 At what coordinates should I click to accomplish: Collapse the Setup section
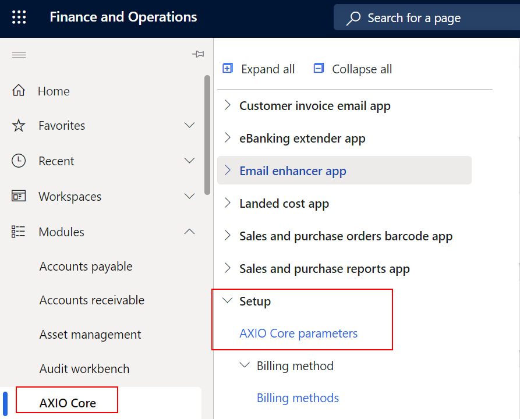(x=227, y=301)
